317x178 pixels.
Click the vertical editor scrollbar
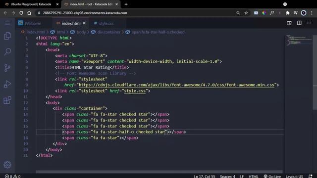(x=315, y=73)
